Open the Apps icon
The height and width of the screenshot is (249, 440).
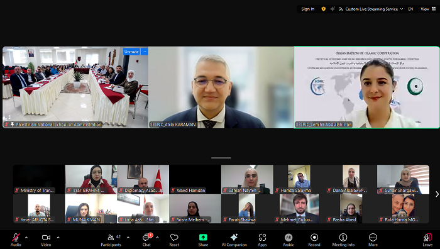click(262, 238)
